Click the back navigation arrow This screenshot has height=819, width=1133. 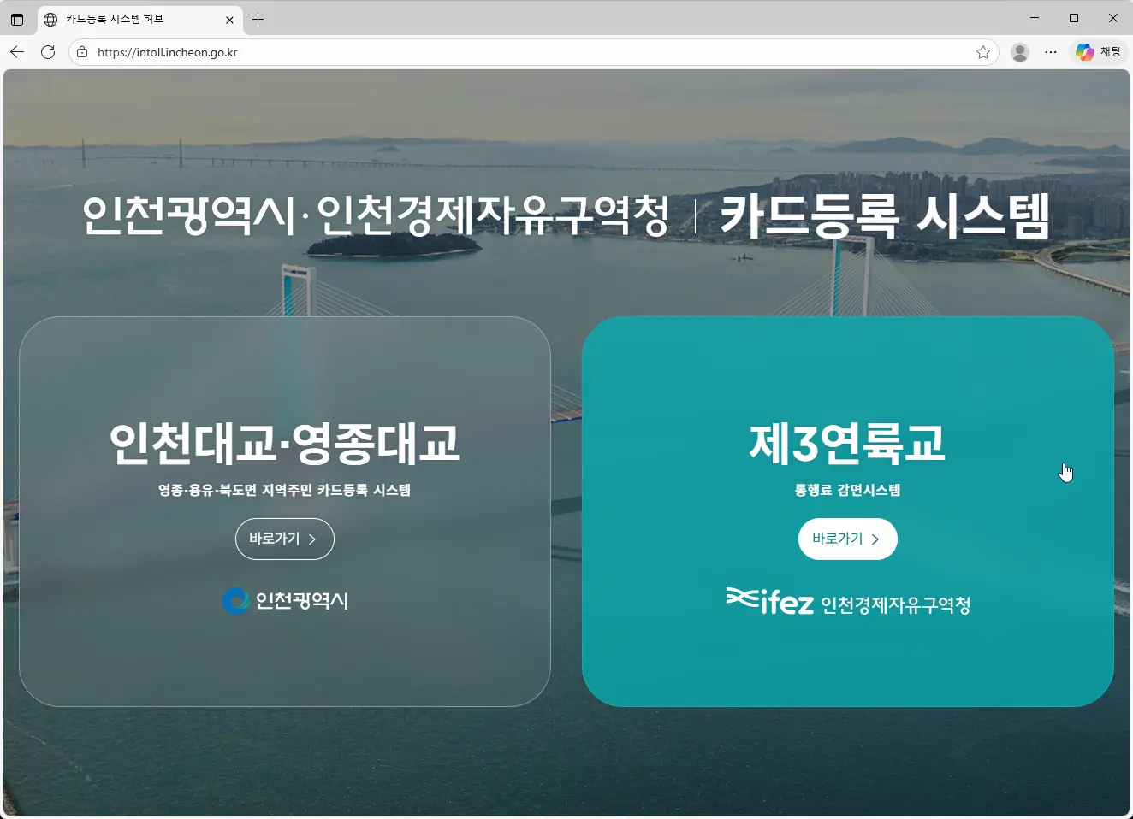point(17,51)
